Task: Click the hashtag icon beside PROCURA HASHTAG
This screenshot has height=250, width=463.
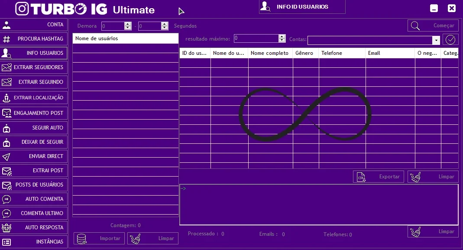Action: [x=6, y=39]
